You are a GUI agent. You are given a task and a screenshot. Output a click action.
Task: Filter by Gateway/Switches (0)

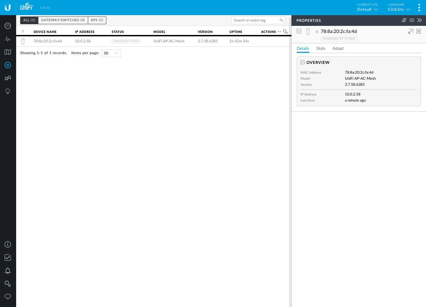point(63,20)
